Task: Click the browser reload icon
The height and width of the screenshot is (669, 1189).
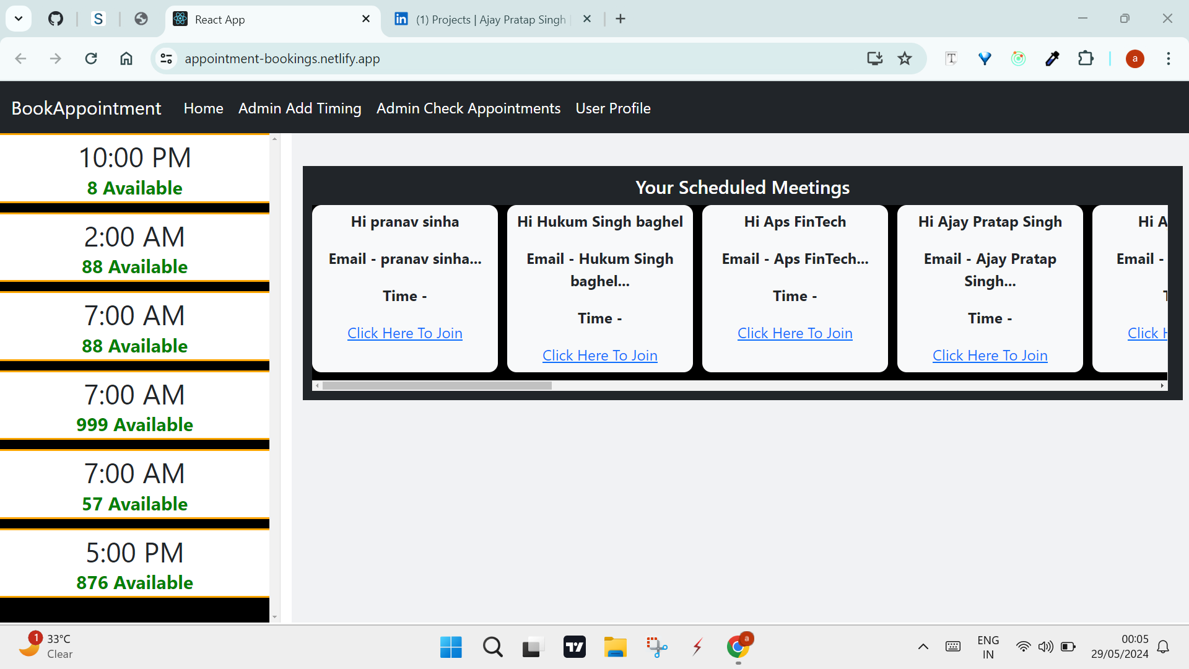Action: coord(91,59)
